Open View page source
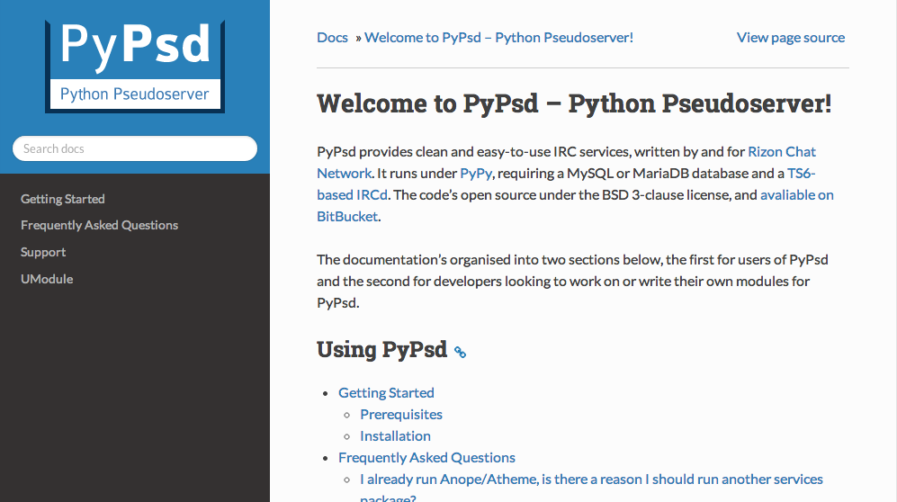 791,38
